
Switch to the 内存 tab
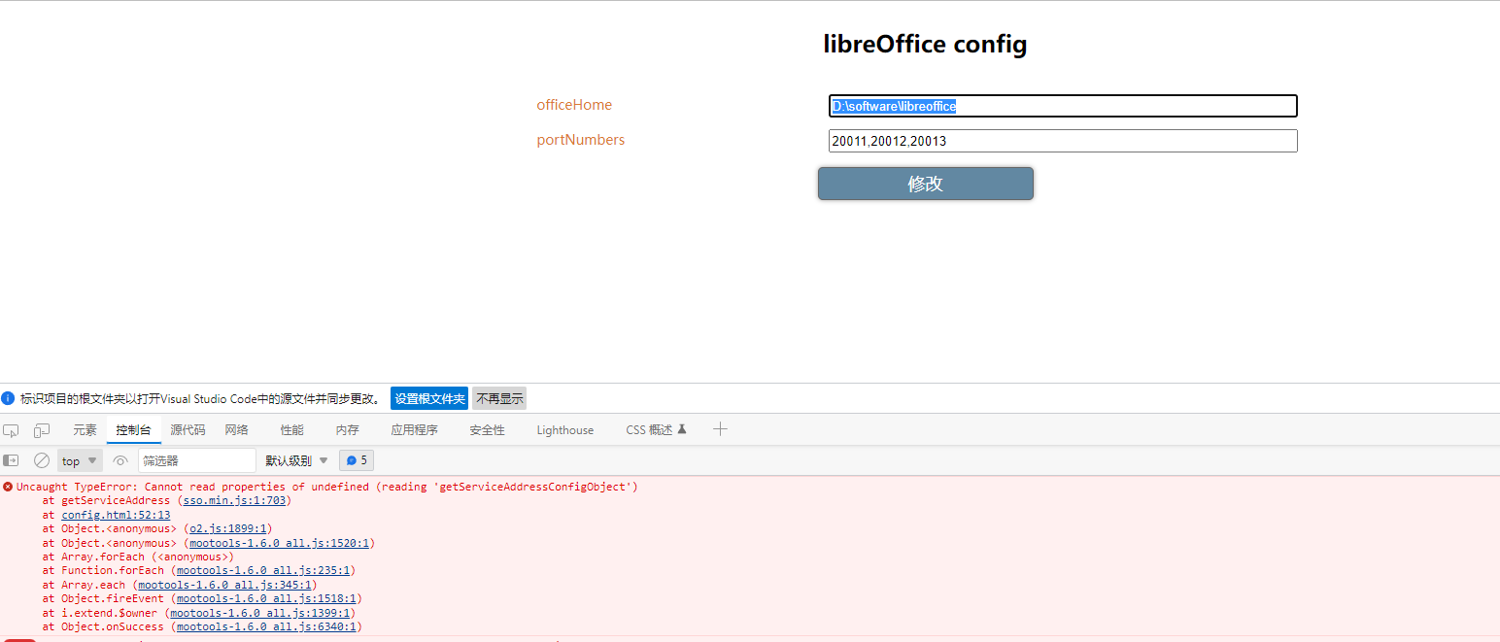click(348, 430)
